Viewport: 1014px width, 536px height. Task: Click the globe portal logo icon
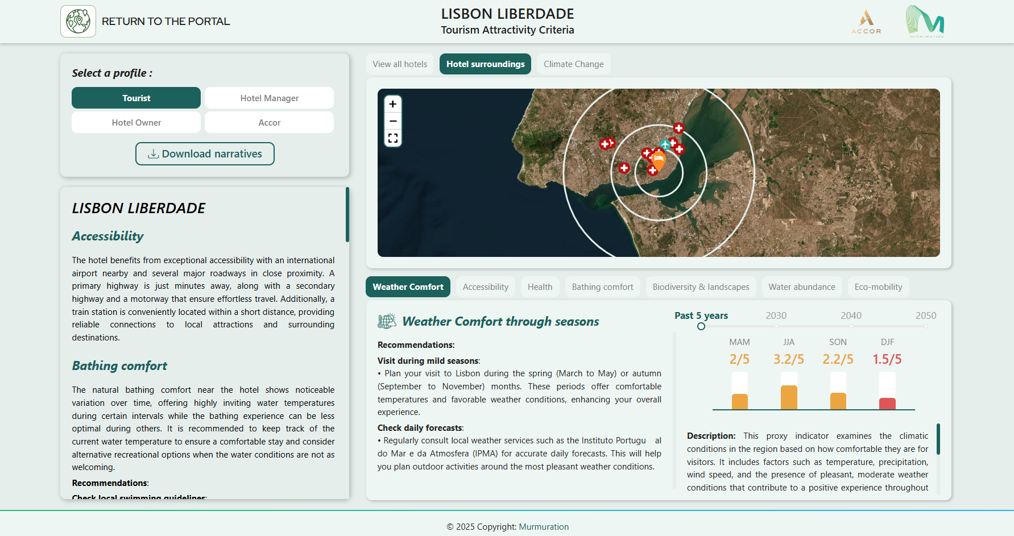[x=78, y=22]
